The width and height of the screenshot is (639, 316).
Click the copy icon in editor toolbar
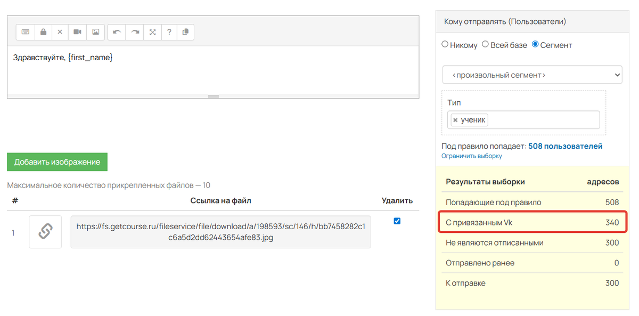tap(185, 32)
